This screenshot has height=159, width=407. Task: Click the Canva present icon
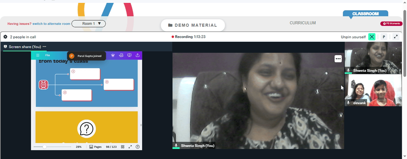(x=129, y=55)
